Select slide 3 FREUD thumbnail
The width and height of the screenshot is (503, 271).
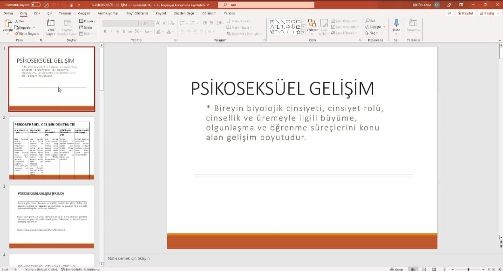(x=52, y=217)
